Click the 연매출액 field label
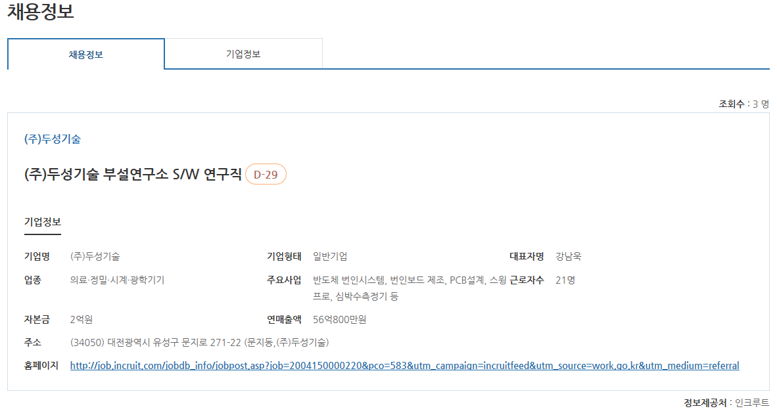The width and height of the screenshot is (777, 417). point(284,319)
